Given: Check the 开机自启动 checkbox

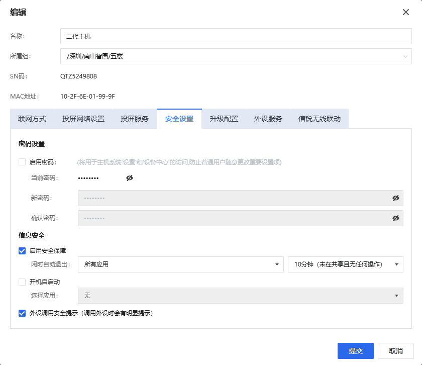Looking at the screenshot, I should [22, 282].
